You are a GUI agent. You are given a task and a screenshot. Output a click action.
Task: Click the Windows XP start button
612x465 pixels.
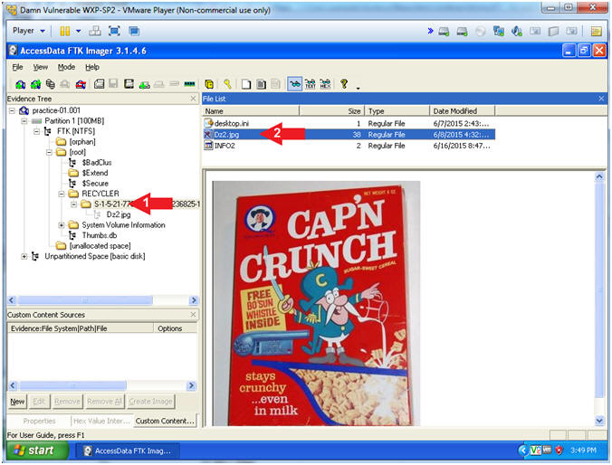click(36, 451)
